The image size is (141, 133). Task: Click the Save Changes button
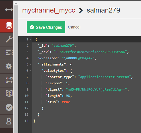pos(46,27)
